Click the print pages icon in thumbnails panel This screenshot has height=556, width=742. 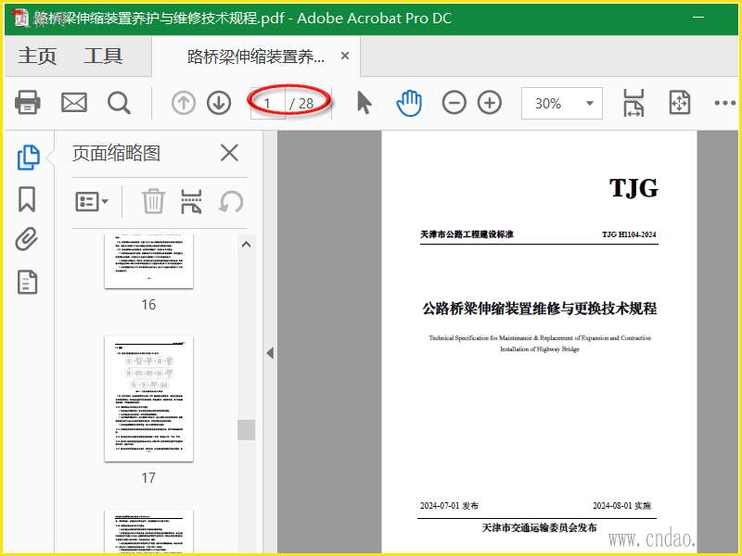(191, 201)
